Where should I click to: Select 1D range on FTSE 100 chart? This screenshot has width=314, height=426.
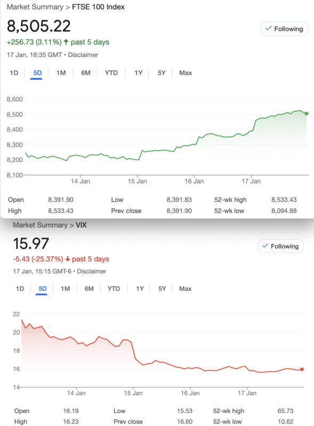(14, 73)
